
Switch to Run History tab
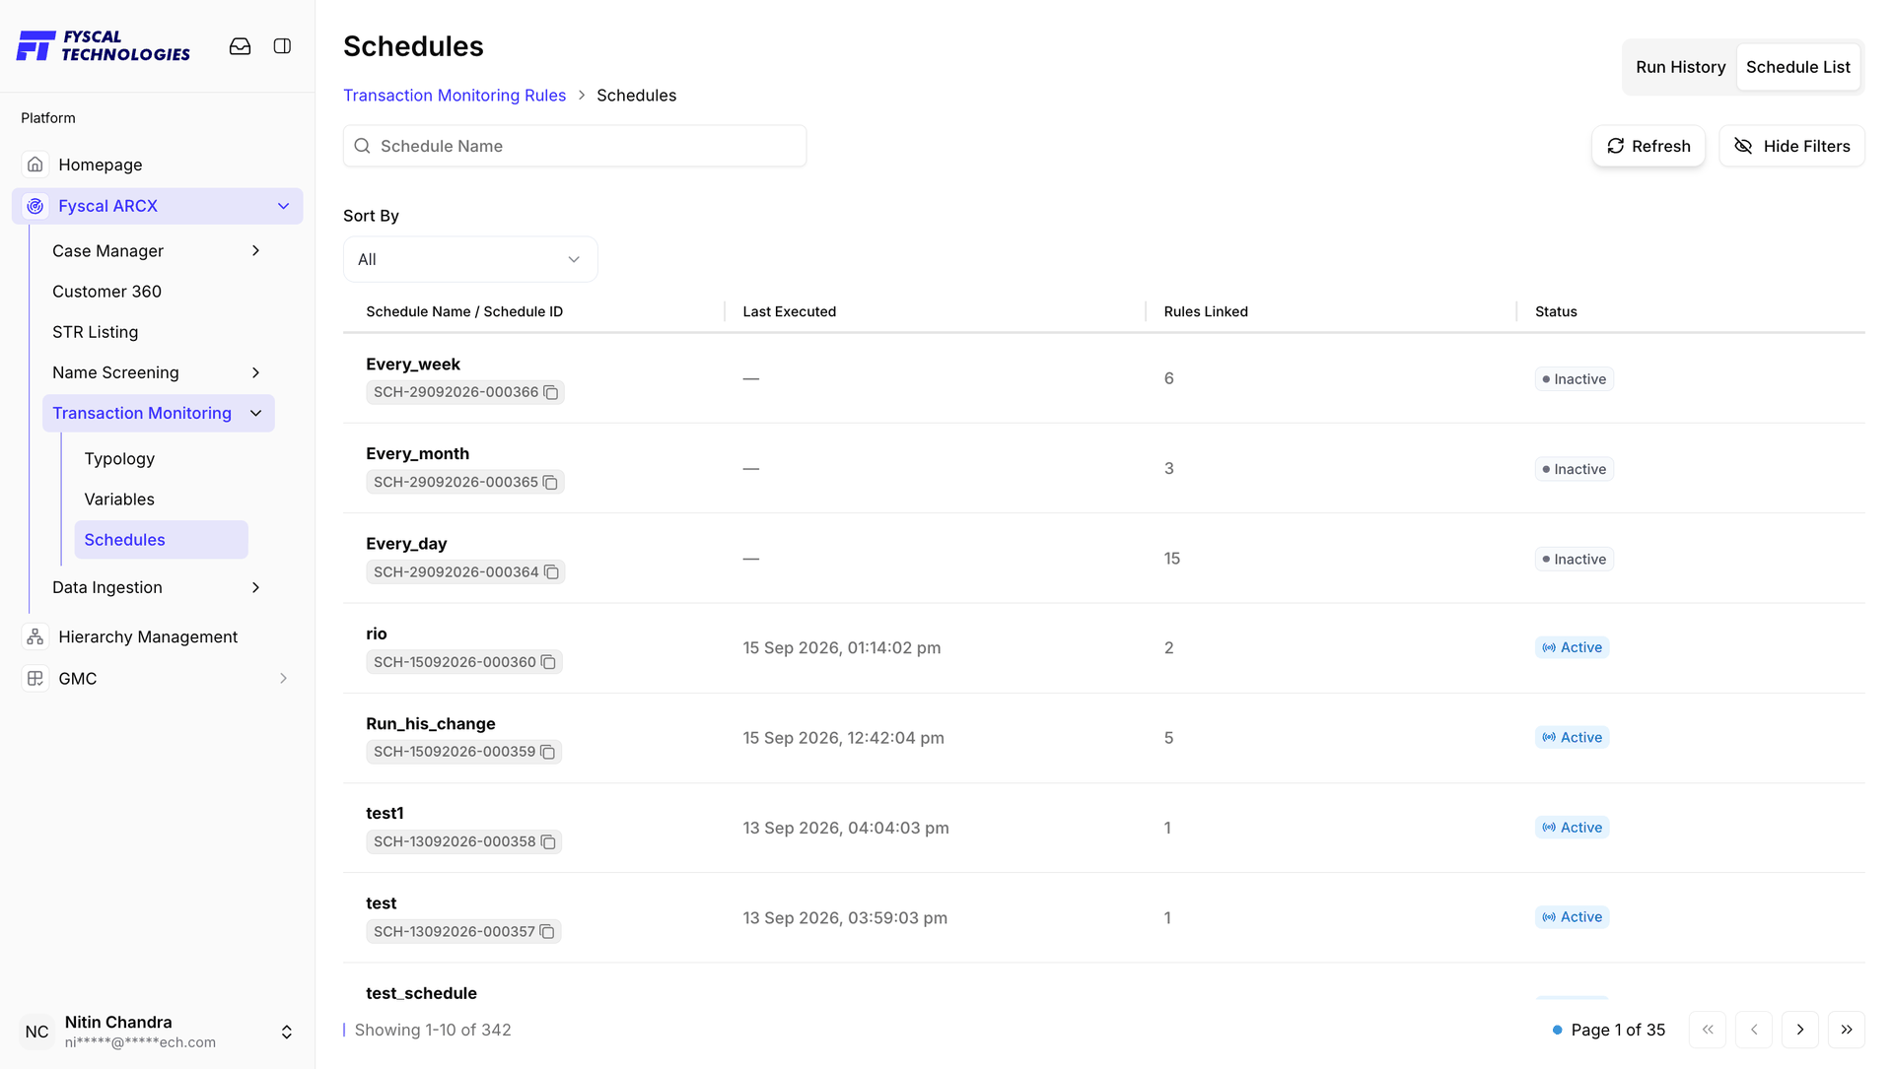(1680, 67)
